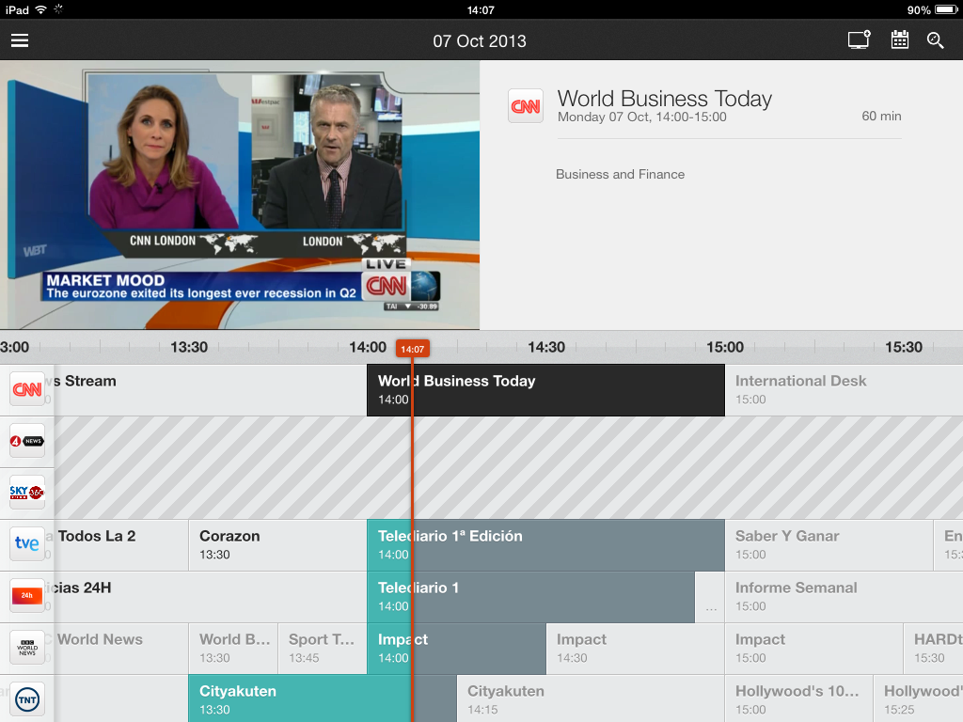Select Corazon at 13:30

277,545
